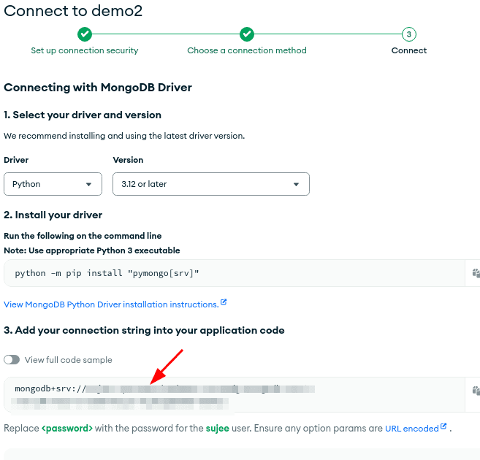Screen dimensions: 480x460
Task: Toggle View full code sample switch
Action: (12, 360)
